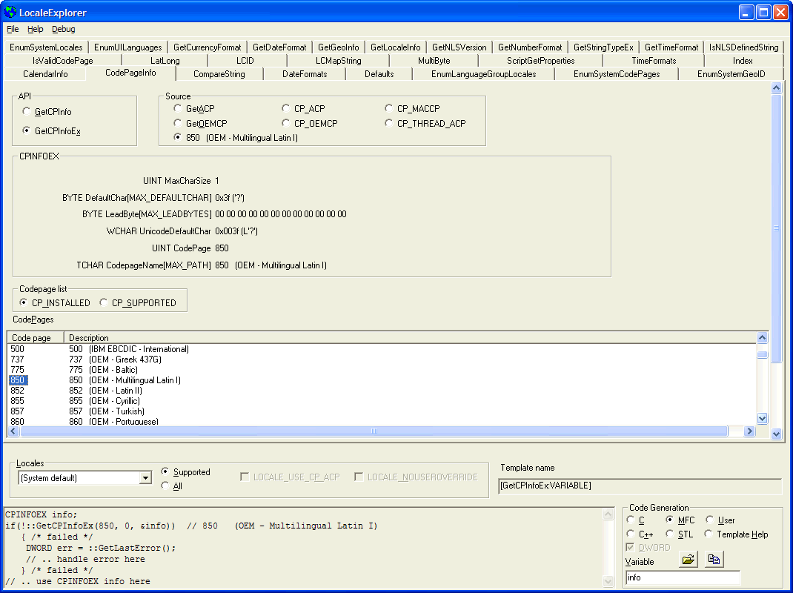Select code page 857 OEM Turkish row
793x593 pixels.
(382, 411)
